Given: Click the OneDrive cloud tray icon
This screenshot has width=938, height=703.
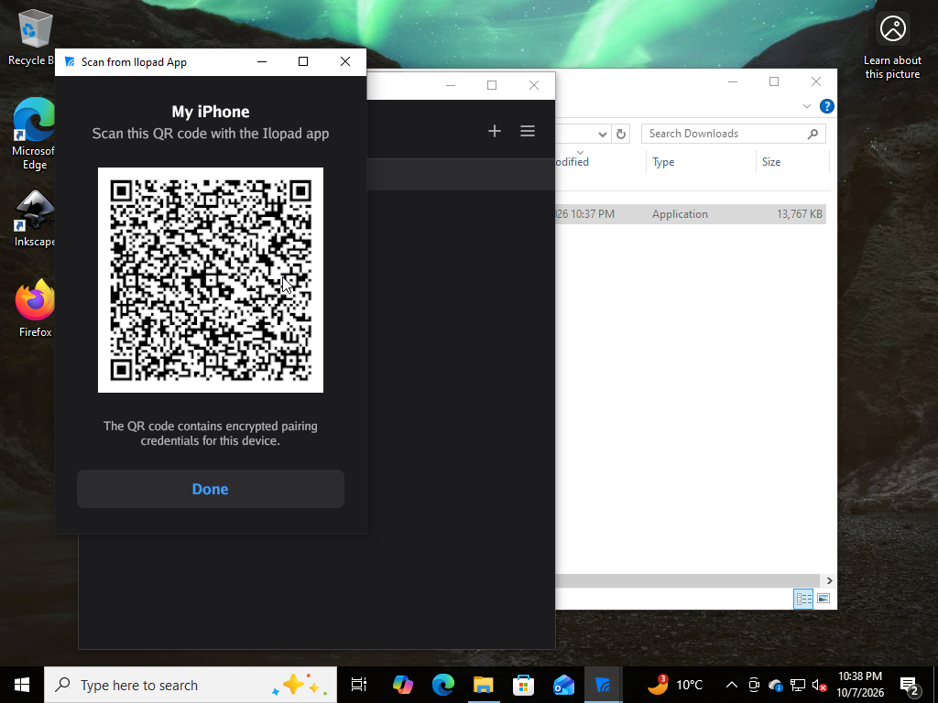Looking at the screenshot, I should pos(775,685).
